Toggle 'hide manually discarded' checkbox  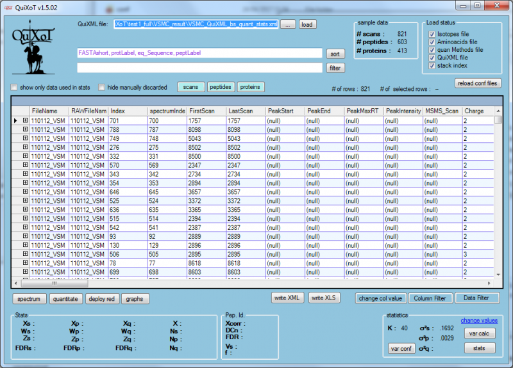point(102,87)
